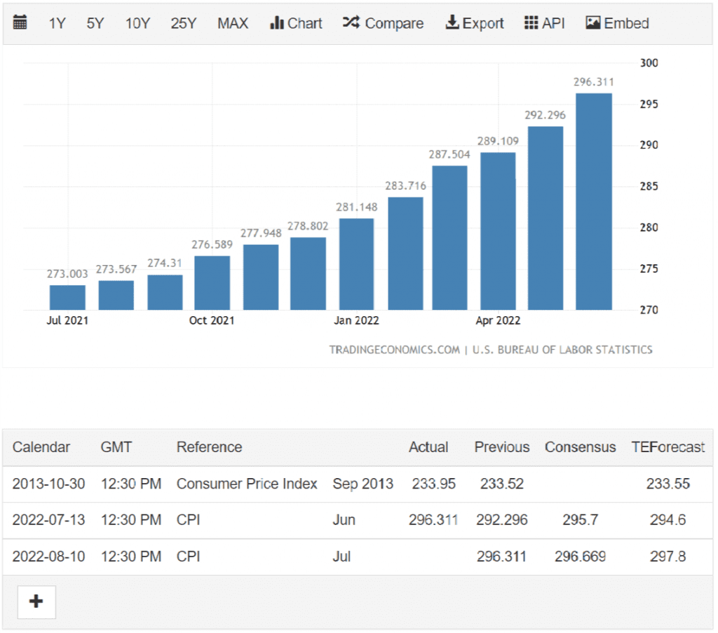This screenshot has width=718, height=633.
Task: Click the TEForecast value 233.55
Action: pos(668,484)
